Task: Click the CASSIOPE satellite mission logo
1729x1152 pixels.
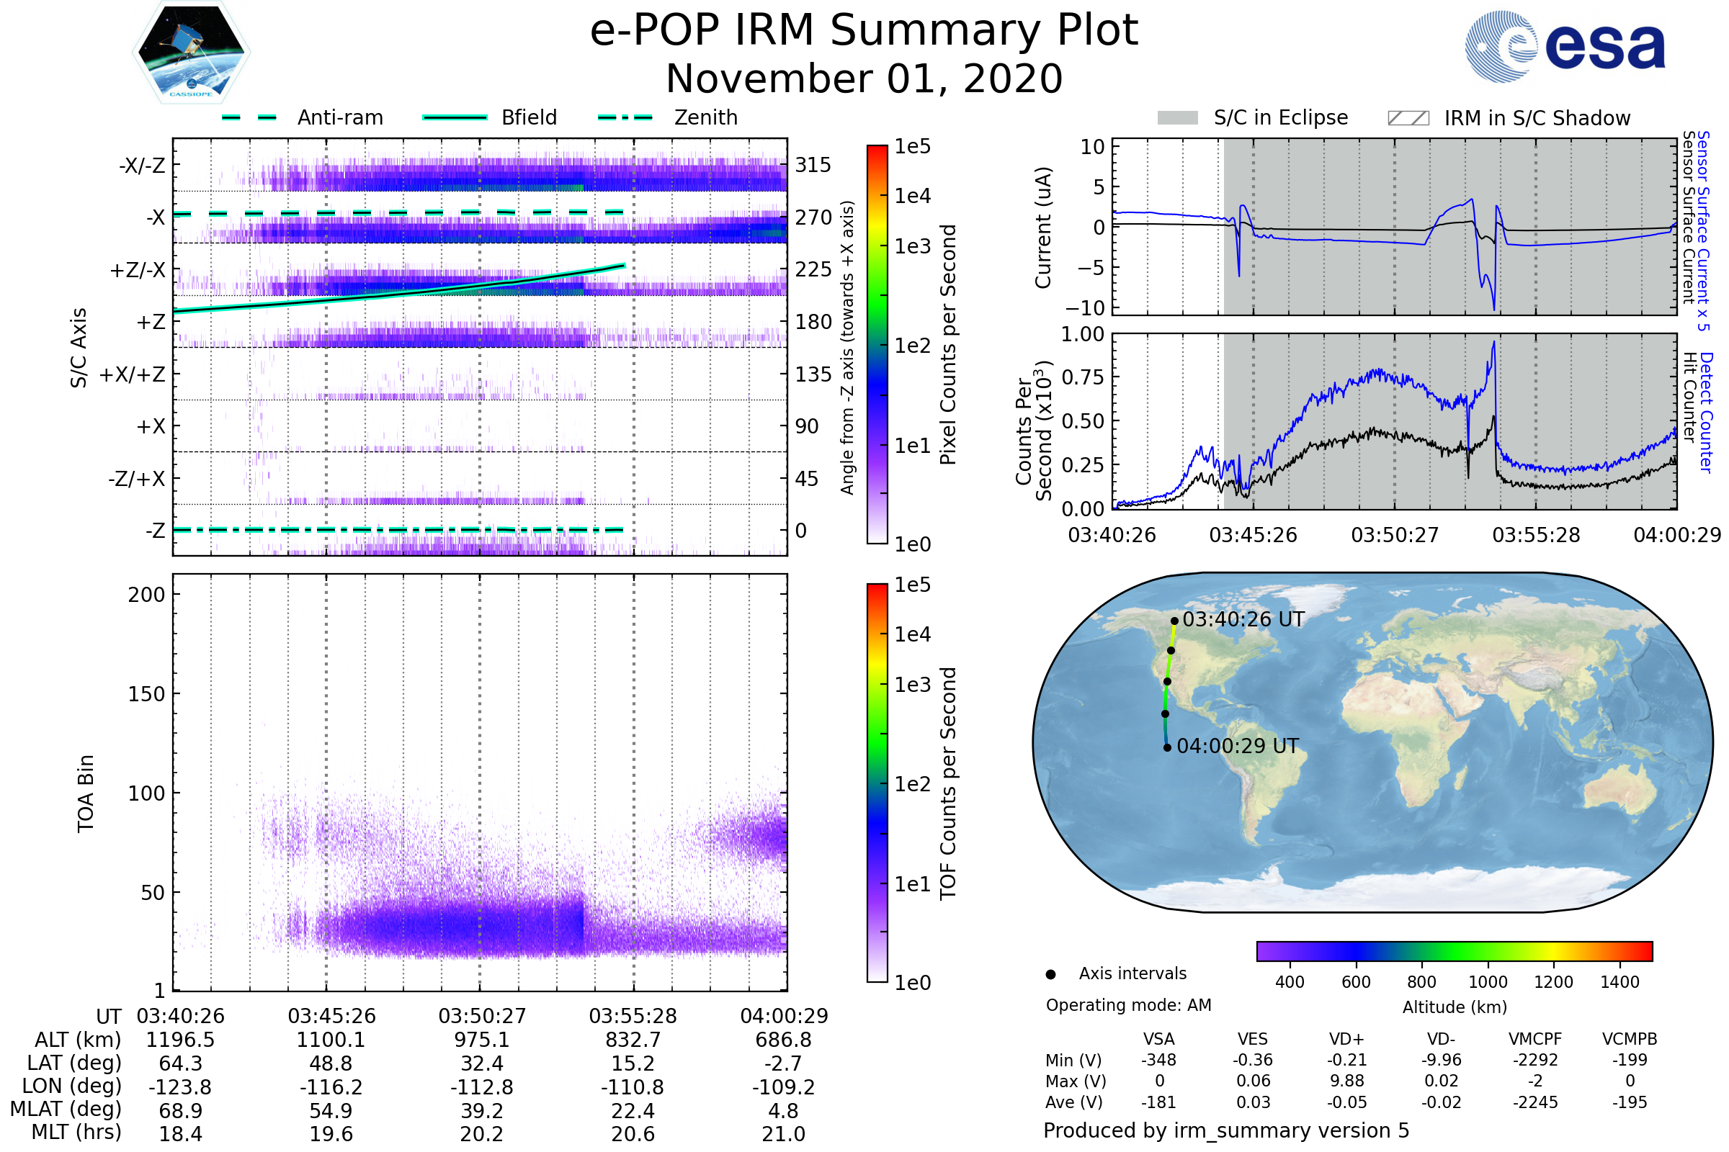Action: coord(191,53)
